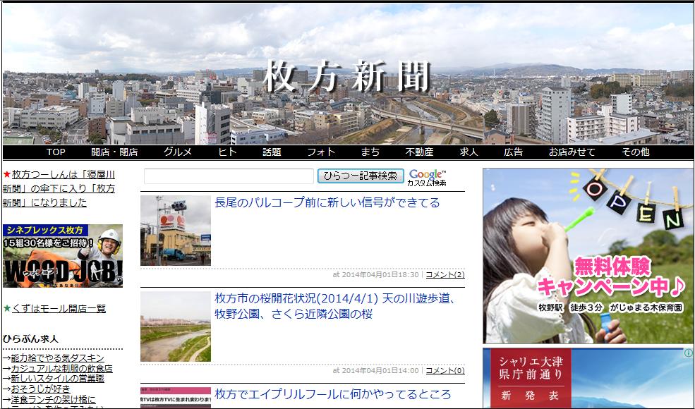Select グルメ in the navigation bar
The width and height of the screenshot is (695, 409).
click(178, 152)
